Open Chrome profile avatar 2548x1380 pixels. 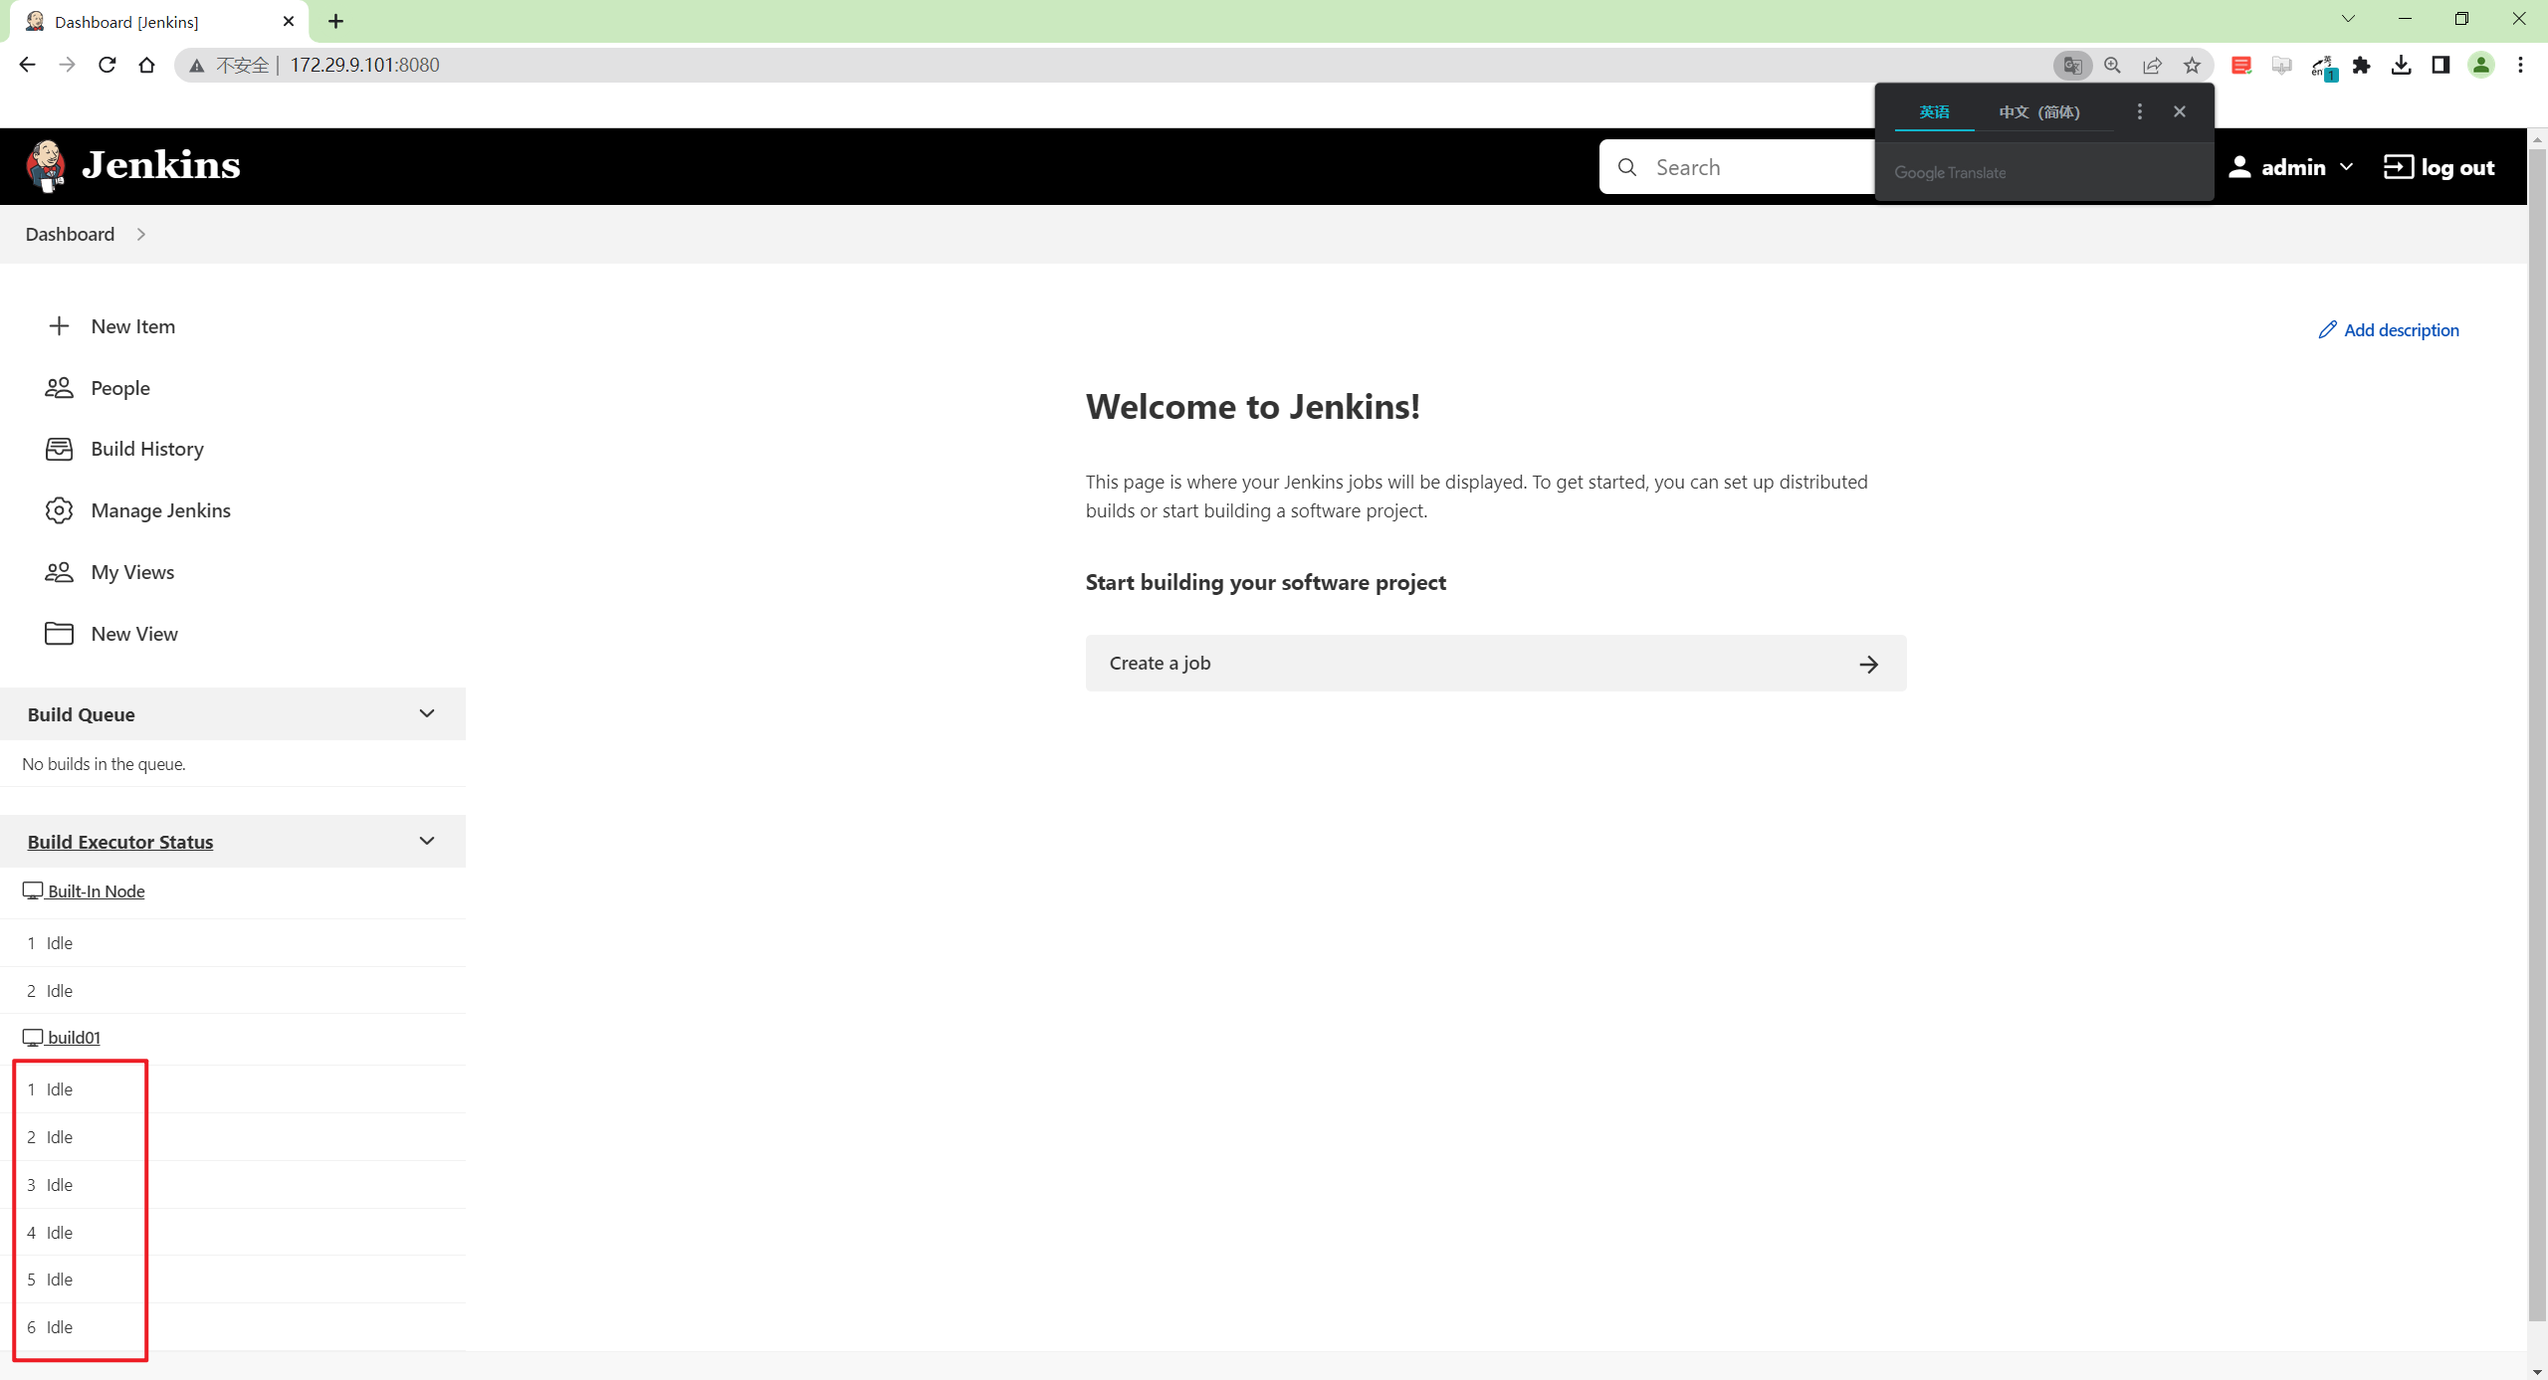2480,66
